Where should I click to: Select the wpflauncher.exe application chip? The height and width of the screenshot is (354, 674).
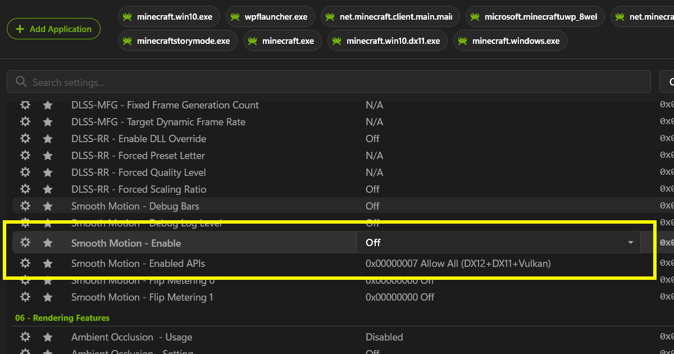pos(270,16)
